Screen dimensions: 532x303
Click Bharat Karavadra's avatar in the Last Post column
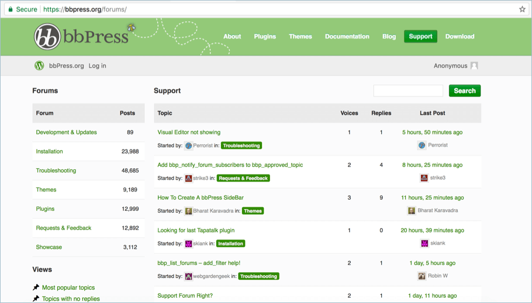pos(412,211)
